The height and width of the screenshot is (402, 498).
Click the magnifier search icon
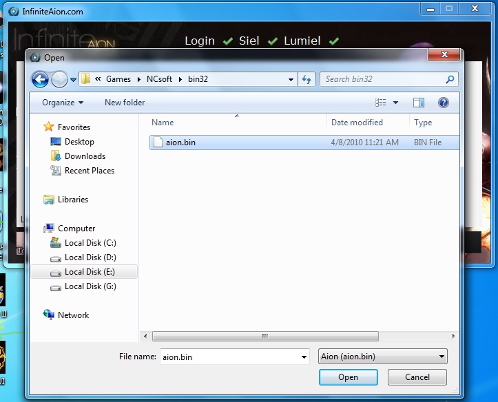pyautogui.click(x=450, y=79)
